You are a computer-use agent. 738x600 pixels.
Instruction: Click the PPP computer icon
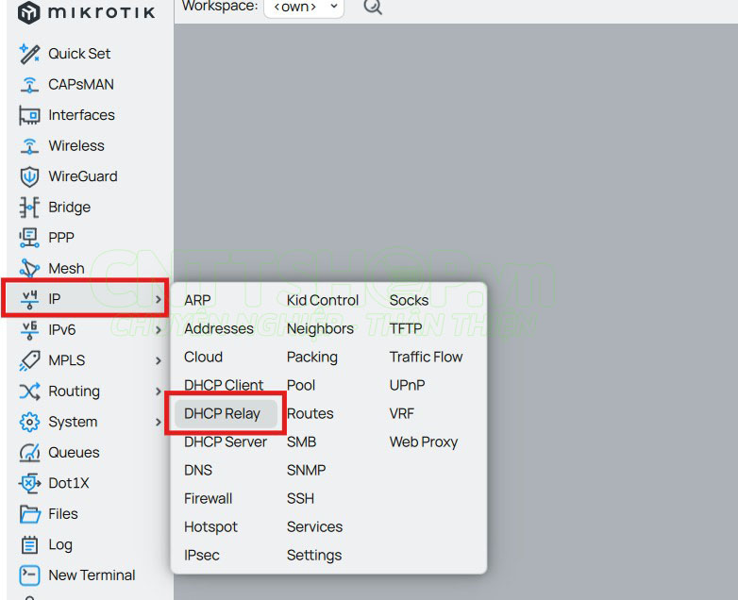[29, 238]
